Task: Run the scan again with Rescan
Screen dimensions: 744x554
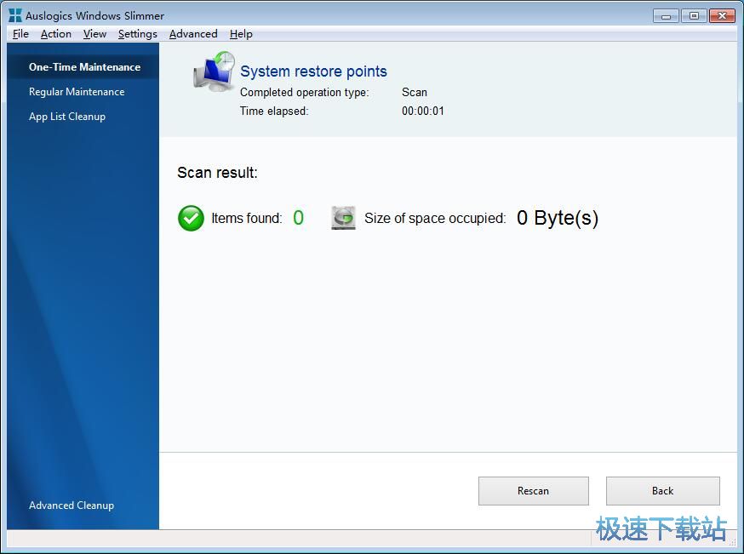Action: pos(534,491)
